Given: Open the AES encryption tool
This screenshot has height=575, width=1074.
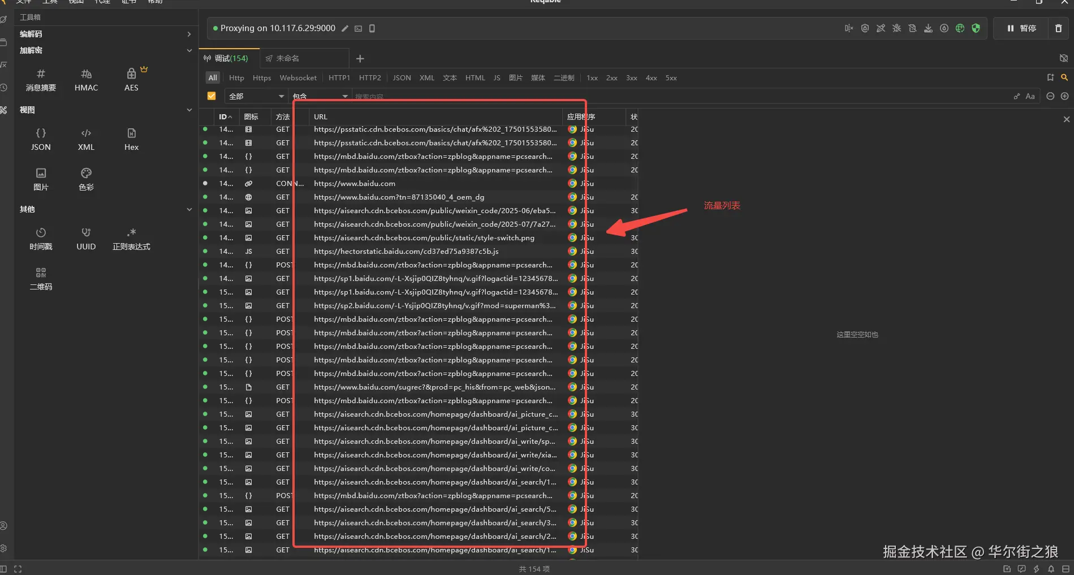Looking at the screenshot, I should (x=131, y=80).
